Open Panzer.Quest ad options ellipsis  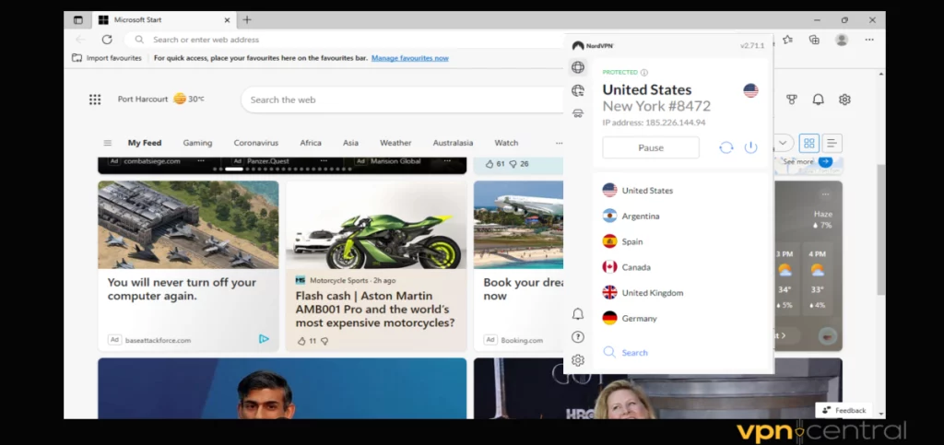324,161
